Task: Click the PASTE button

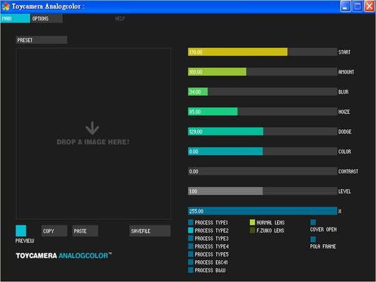Action: coord(85,231)
